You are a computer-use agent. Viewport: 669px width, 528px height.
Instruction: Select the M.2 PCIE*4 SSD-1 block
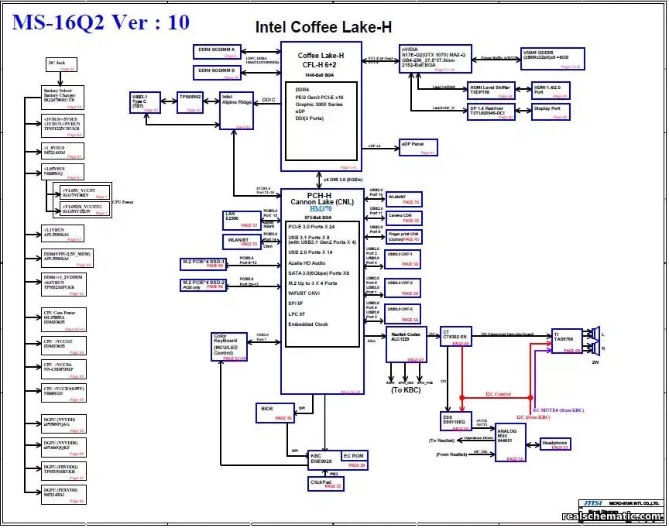click(x=203, y=265)
